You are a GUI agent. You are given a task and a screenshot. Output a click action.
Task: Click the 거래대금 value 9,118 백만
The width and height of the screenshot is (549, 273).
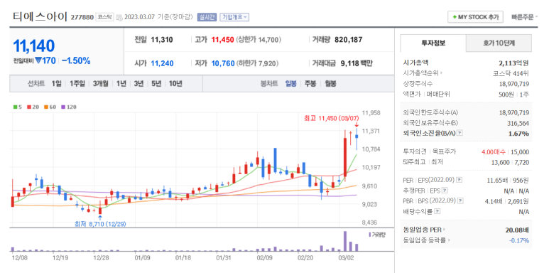coord(357,63)
